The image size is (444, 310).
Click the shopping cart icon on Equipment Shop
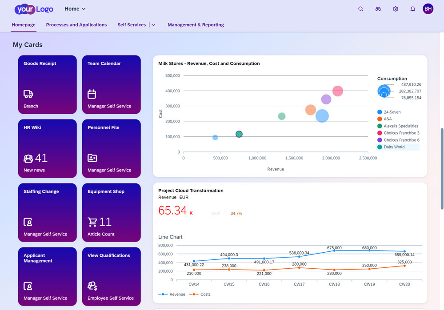click(92, 222)
